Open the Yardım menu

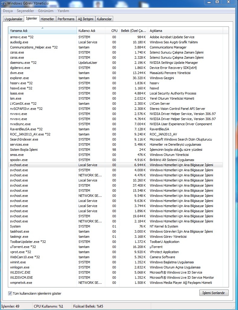tap(63, 11)
